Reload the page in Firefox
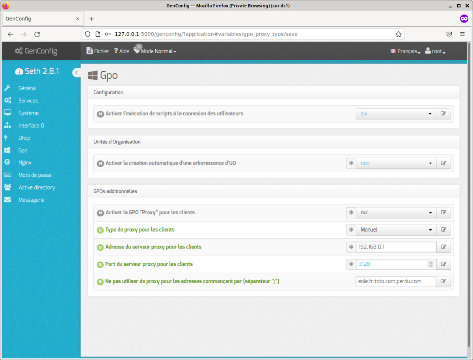This screenshot has height=360, width=473. tap(37, 34)
